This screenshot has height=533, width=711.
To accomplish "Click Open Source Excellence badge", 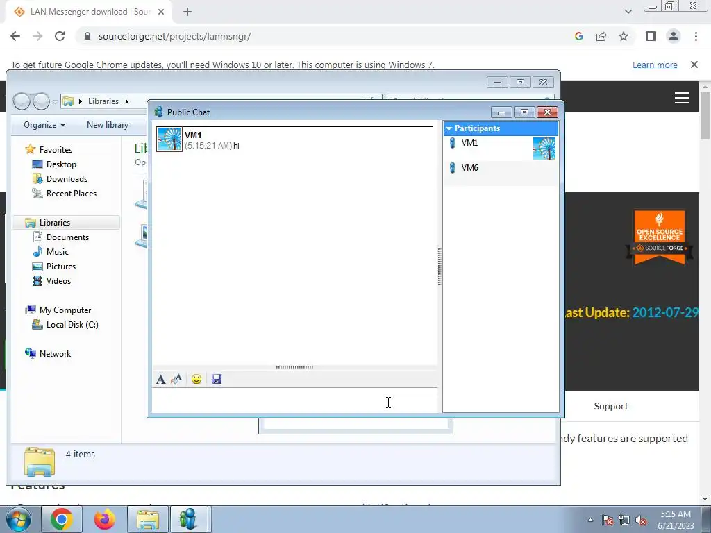I will pos(660,237).
